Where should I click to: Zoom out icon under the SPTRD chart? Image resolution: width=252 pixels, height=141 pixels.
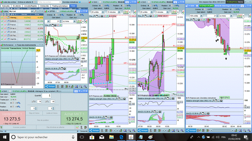click(81, 87)
